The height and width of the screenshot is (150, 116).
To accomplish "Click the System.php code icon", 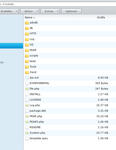I will click(x=27, y=133).
